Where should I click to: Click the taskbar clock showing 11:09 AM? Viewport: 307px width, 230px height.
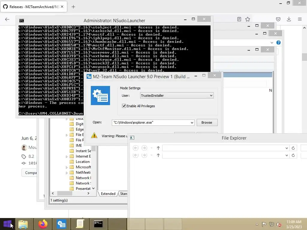point(294,224)
